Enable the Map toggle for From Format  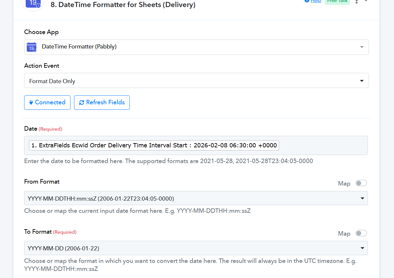pyautogui.click(x=361, y=183)
